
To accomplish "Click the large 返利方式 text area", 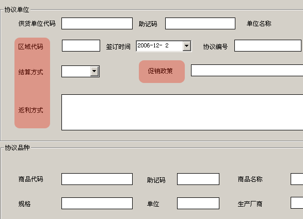I will tap(182, 112).
